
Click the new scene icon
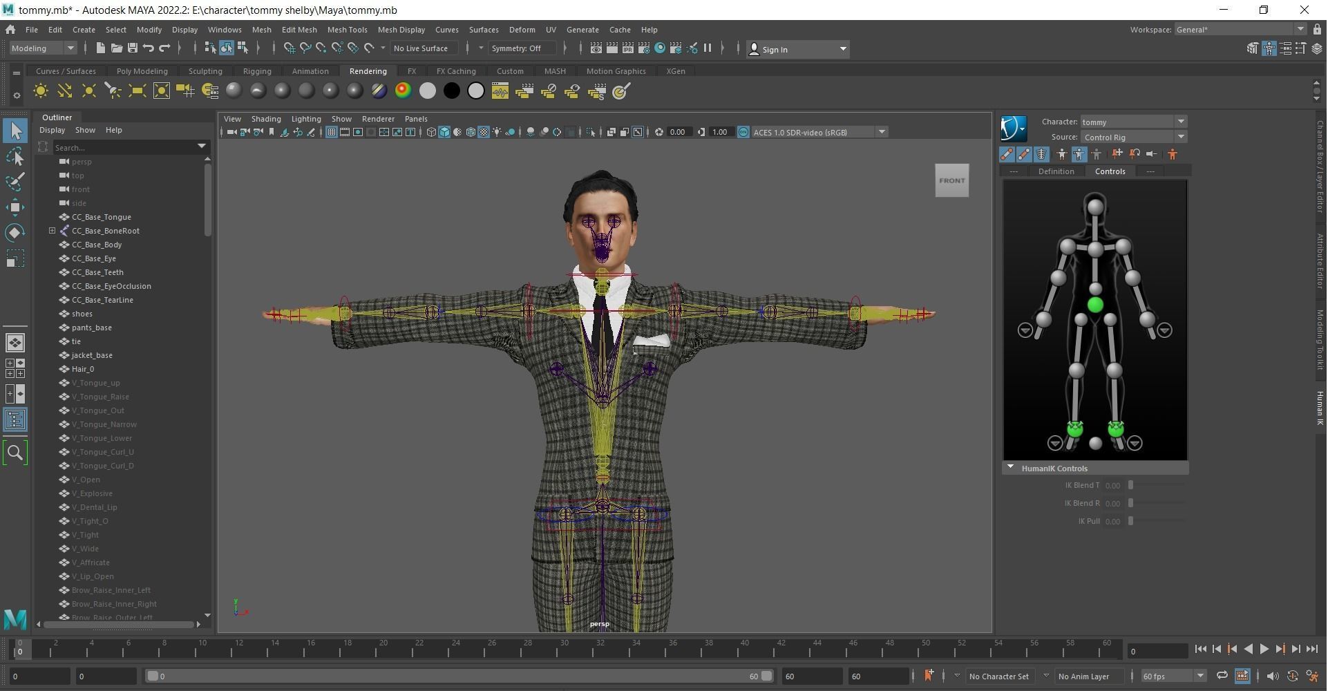pyautogui.click(x=100, y=48)
